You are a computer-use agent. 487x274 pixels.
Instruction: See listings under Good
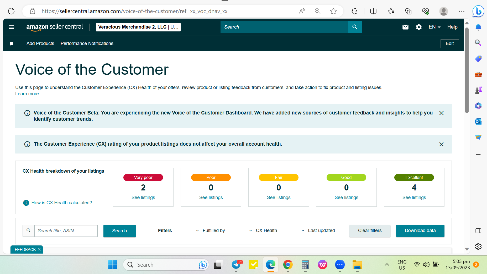point(347,198)
